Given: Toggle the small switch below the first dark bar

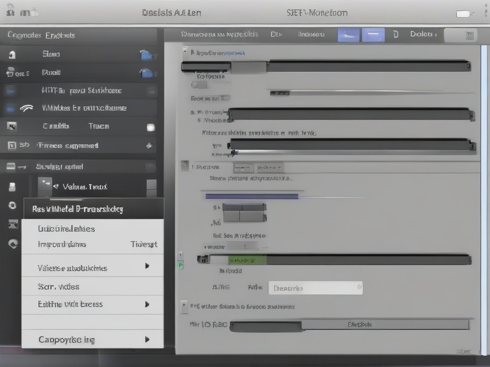Looking at the screenshot, I should tap(200, 85).
